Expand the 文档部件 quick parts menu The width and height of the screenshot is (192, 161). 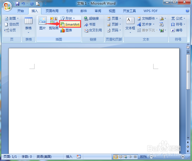pos(147,19)
